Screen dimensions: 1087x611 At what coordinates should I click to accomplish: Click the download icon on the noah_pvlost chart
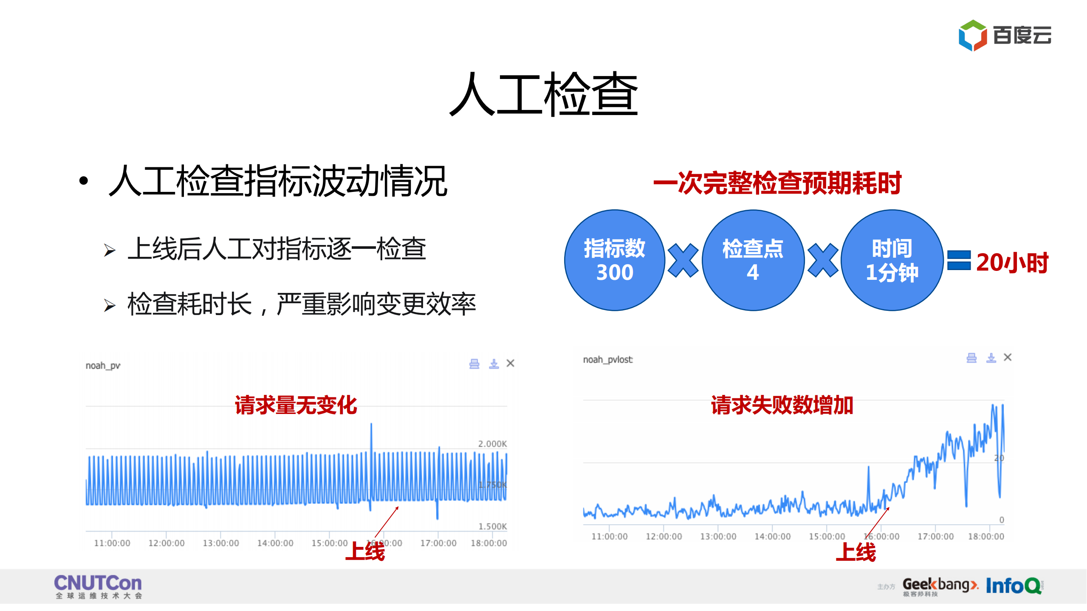(x=991, y=358)
